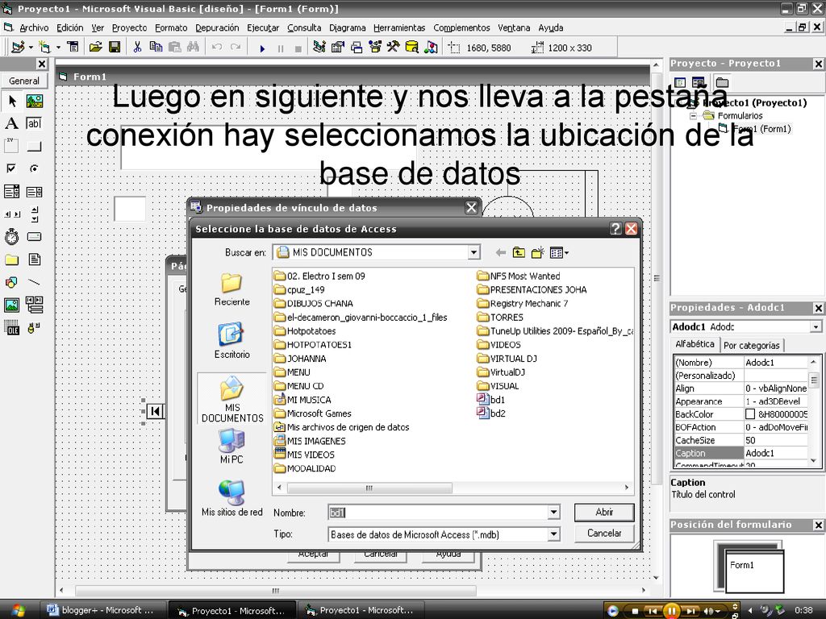Select the OptionButton control tool
The image size is (826, 619).
(x=34, y=168)
